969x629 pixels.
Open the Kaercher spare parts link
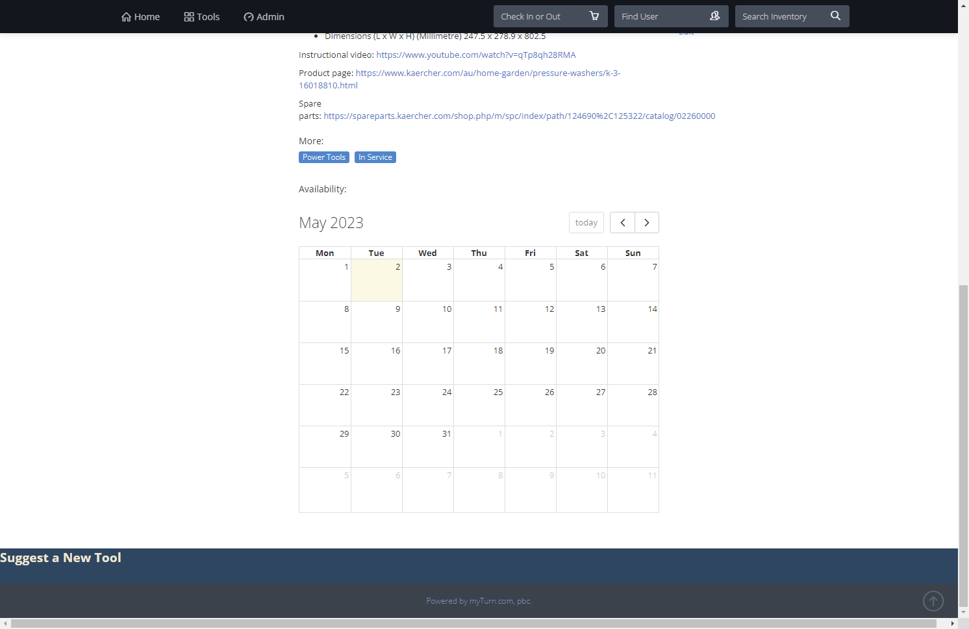(x=520, y=116)
